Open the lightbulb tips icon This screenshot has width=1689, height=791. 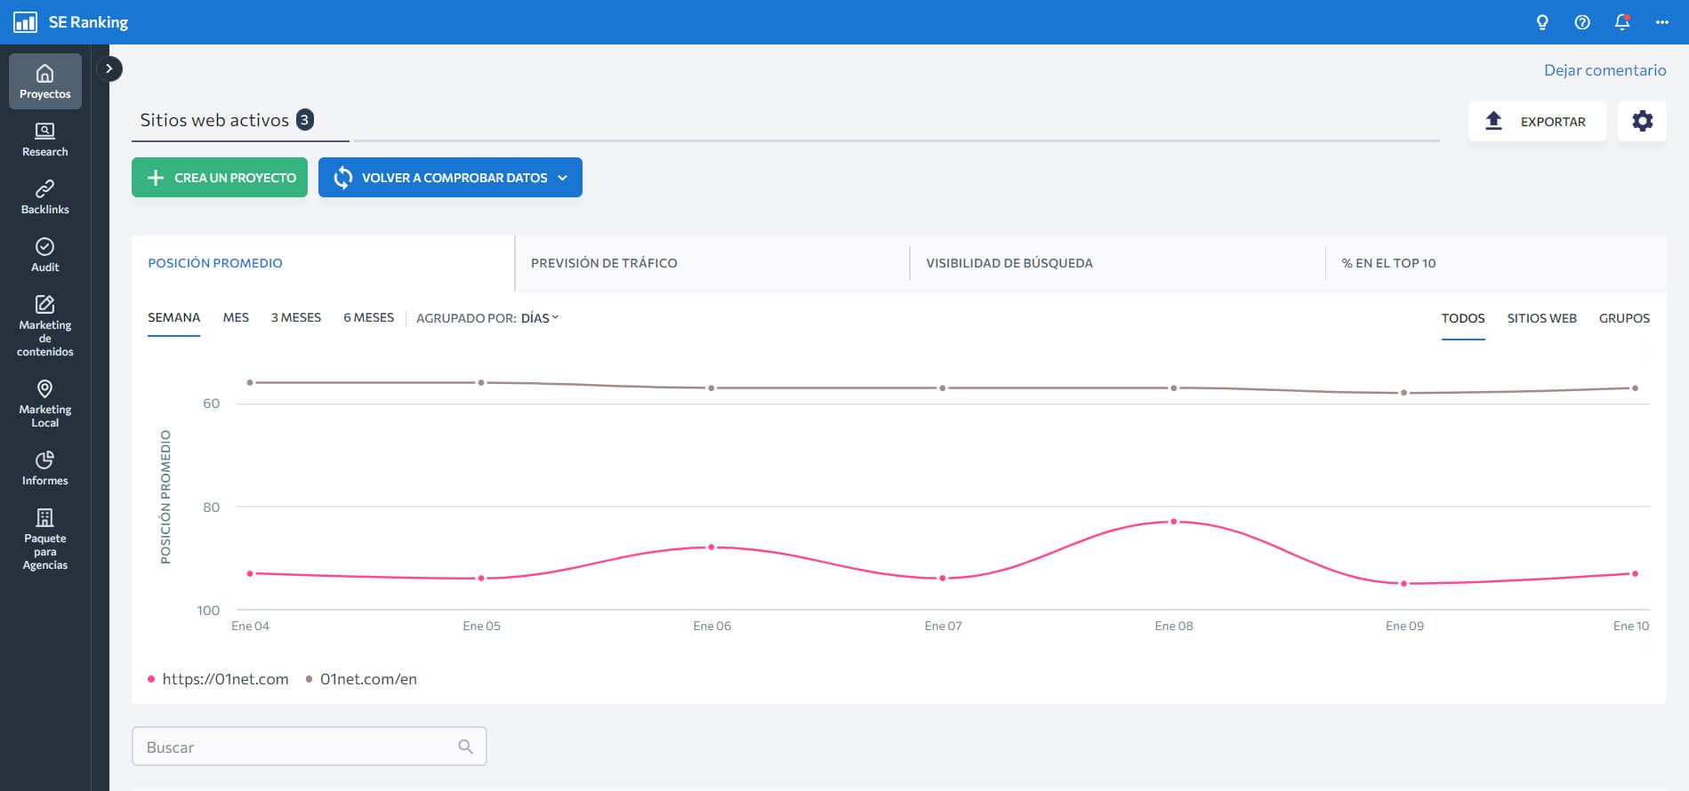pos(1542,22)
